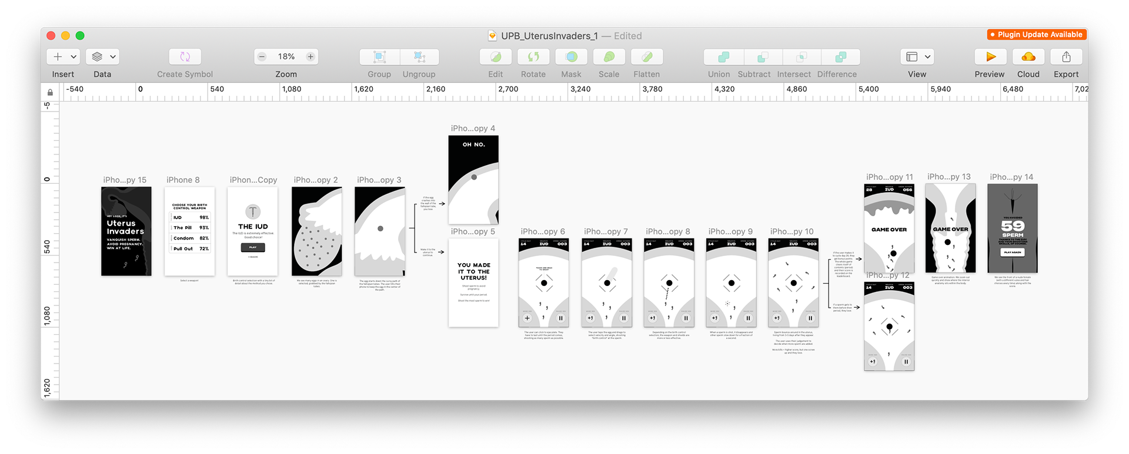Select the iPho...py 15 artboard title
Image resolution: width=1129 pixels, height=454 pixels.
click(x=125, y=180)
